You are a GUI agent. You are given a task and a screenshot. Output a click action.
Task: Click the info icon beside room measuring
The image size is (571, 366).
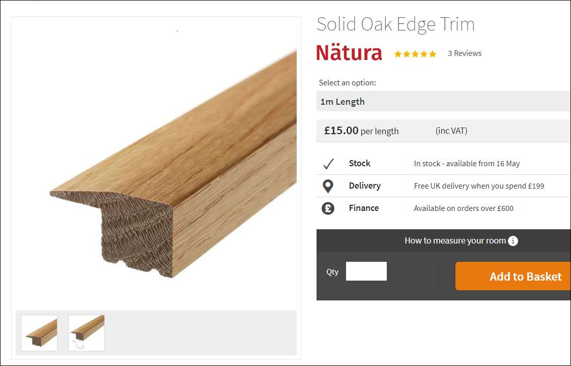513,241
